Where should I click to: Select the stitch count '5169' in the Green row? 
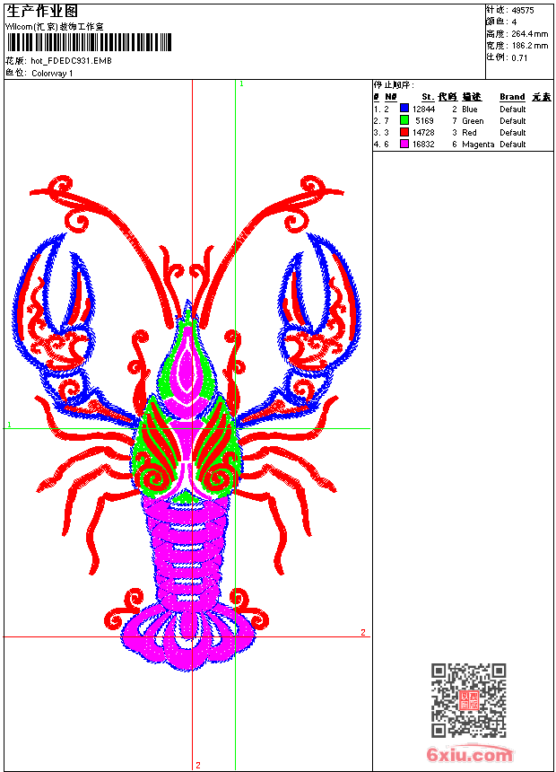[x=425, y=120]
